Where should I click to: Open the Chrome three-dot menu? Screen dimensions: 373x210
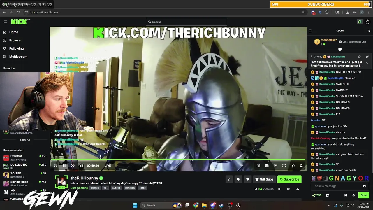tap(369, 12)
